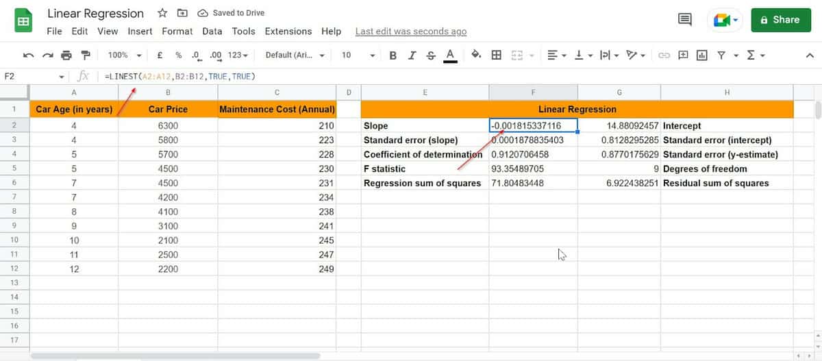The width and height of the screenshot is (822, 361).
Task: Toggle bold formatting
Action: point(393,55)
